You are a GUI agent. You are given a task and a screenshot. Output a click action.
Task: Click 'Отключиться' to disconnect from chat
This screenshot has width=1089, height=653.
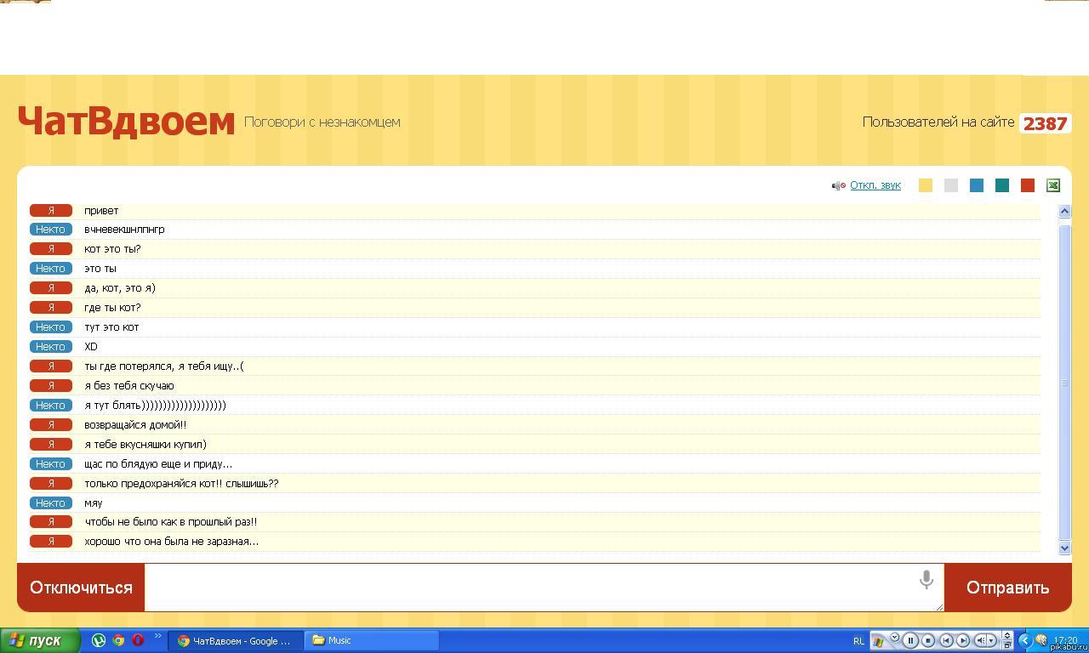click(81, 588)
